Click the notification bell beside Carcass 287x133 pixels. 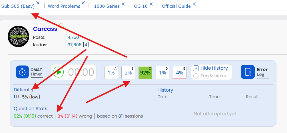click(x=61, y=26)
